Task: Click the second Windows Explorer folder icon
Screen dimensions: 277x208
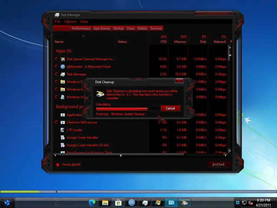Action: pos(63,89)
